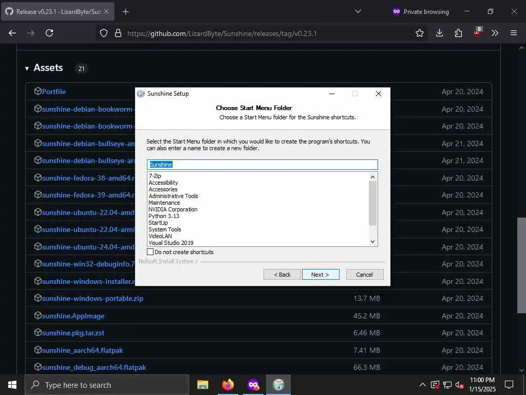The width and height of the screenshot is (526, 395).
Task: Download sunshine-windows-portable.zip
Action: 92,298
